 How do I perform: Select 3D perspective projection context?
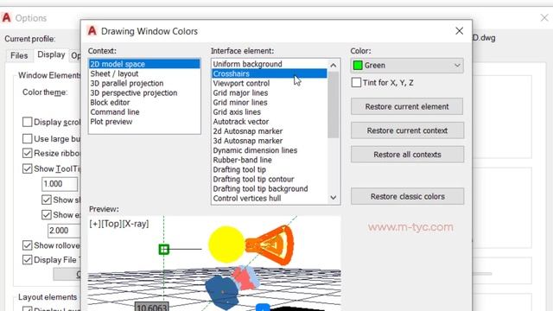(x=144, y=92)
